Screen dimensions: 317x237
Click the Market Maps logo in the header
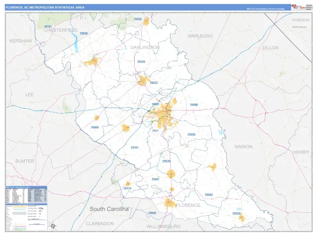[x=298, y=7]
